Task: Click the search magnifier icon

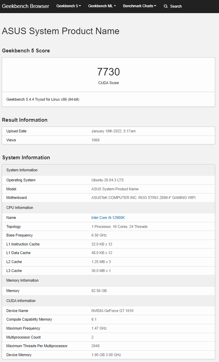Action: (166, 6)
